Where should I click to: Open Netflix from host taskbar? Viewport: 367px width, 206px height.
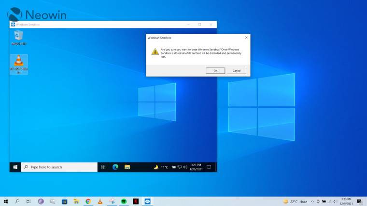[x=136, y=201]
